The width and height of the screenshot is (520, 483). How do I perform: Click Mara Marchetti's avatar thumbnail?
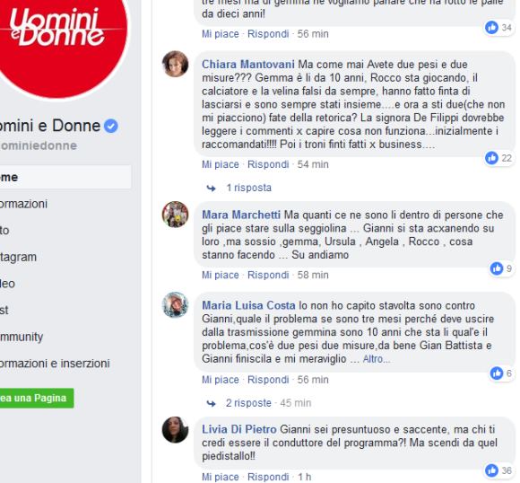(x=175, y=215)
